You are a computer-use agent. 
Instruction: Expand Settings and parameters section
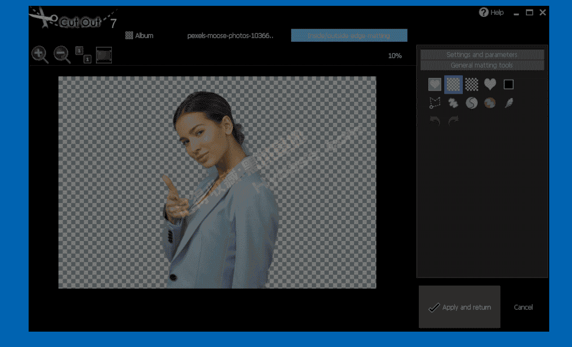point(482,55)
